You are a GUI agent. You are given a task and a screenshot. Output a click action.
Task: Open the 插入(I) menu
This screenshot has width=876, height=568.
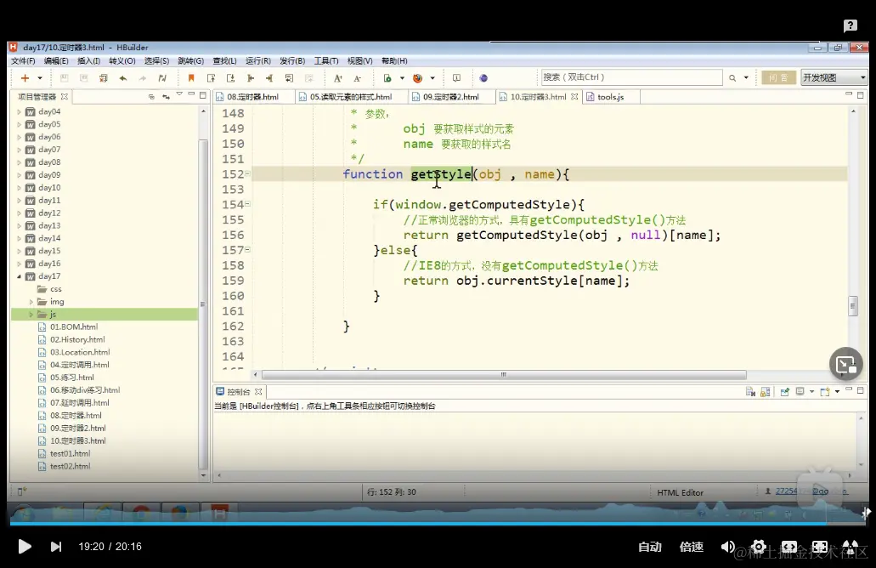coord(88,60)
